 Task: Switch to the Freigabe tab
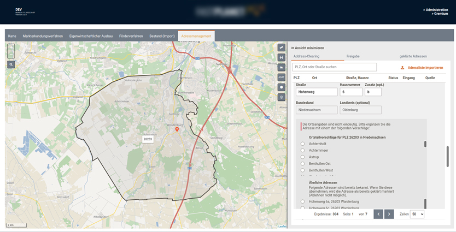353,56
